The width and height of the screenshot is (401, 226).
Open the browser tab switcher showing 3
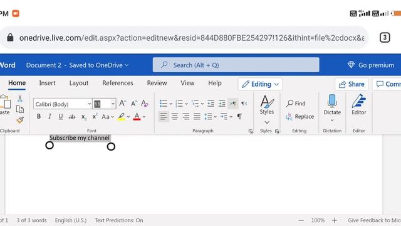(385, 38)
